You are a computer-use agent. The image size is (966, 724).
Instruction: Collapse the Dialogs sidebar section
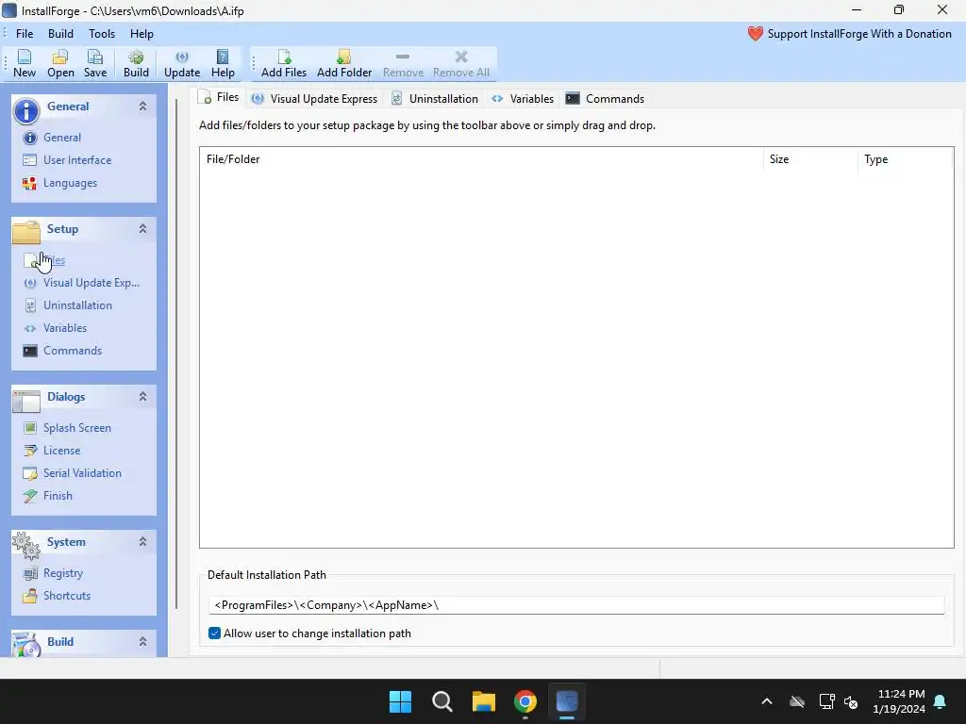[143, 397]
